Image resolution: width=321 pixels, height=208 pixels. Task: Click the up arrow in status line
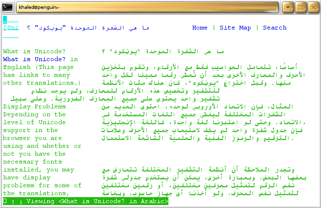click(13, 201)
